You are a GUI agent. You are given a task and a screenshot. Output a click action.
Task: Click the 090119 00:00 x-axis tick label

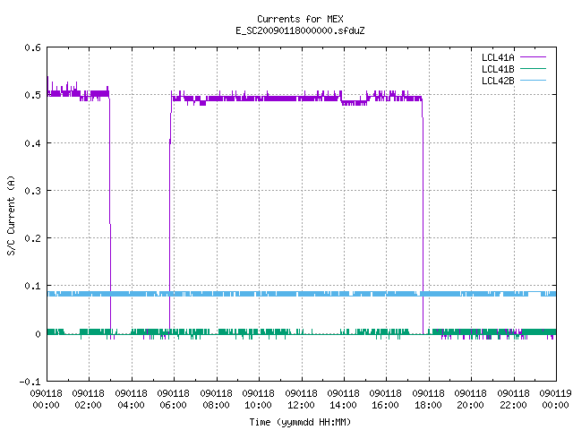click(555, 400)
